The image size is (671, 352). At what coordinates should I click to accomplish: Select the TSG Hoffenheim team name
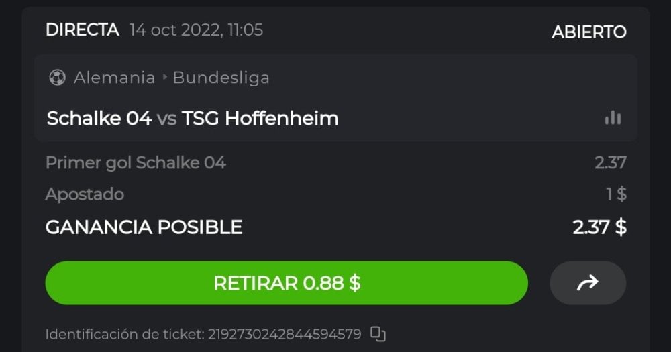[260, 119]
